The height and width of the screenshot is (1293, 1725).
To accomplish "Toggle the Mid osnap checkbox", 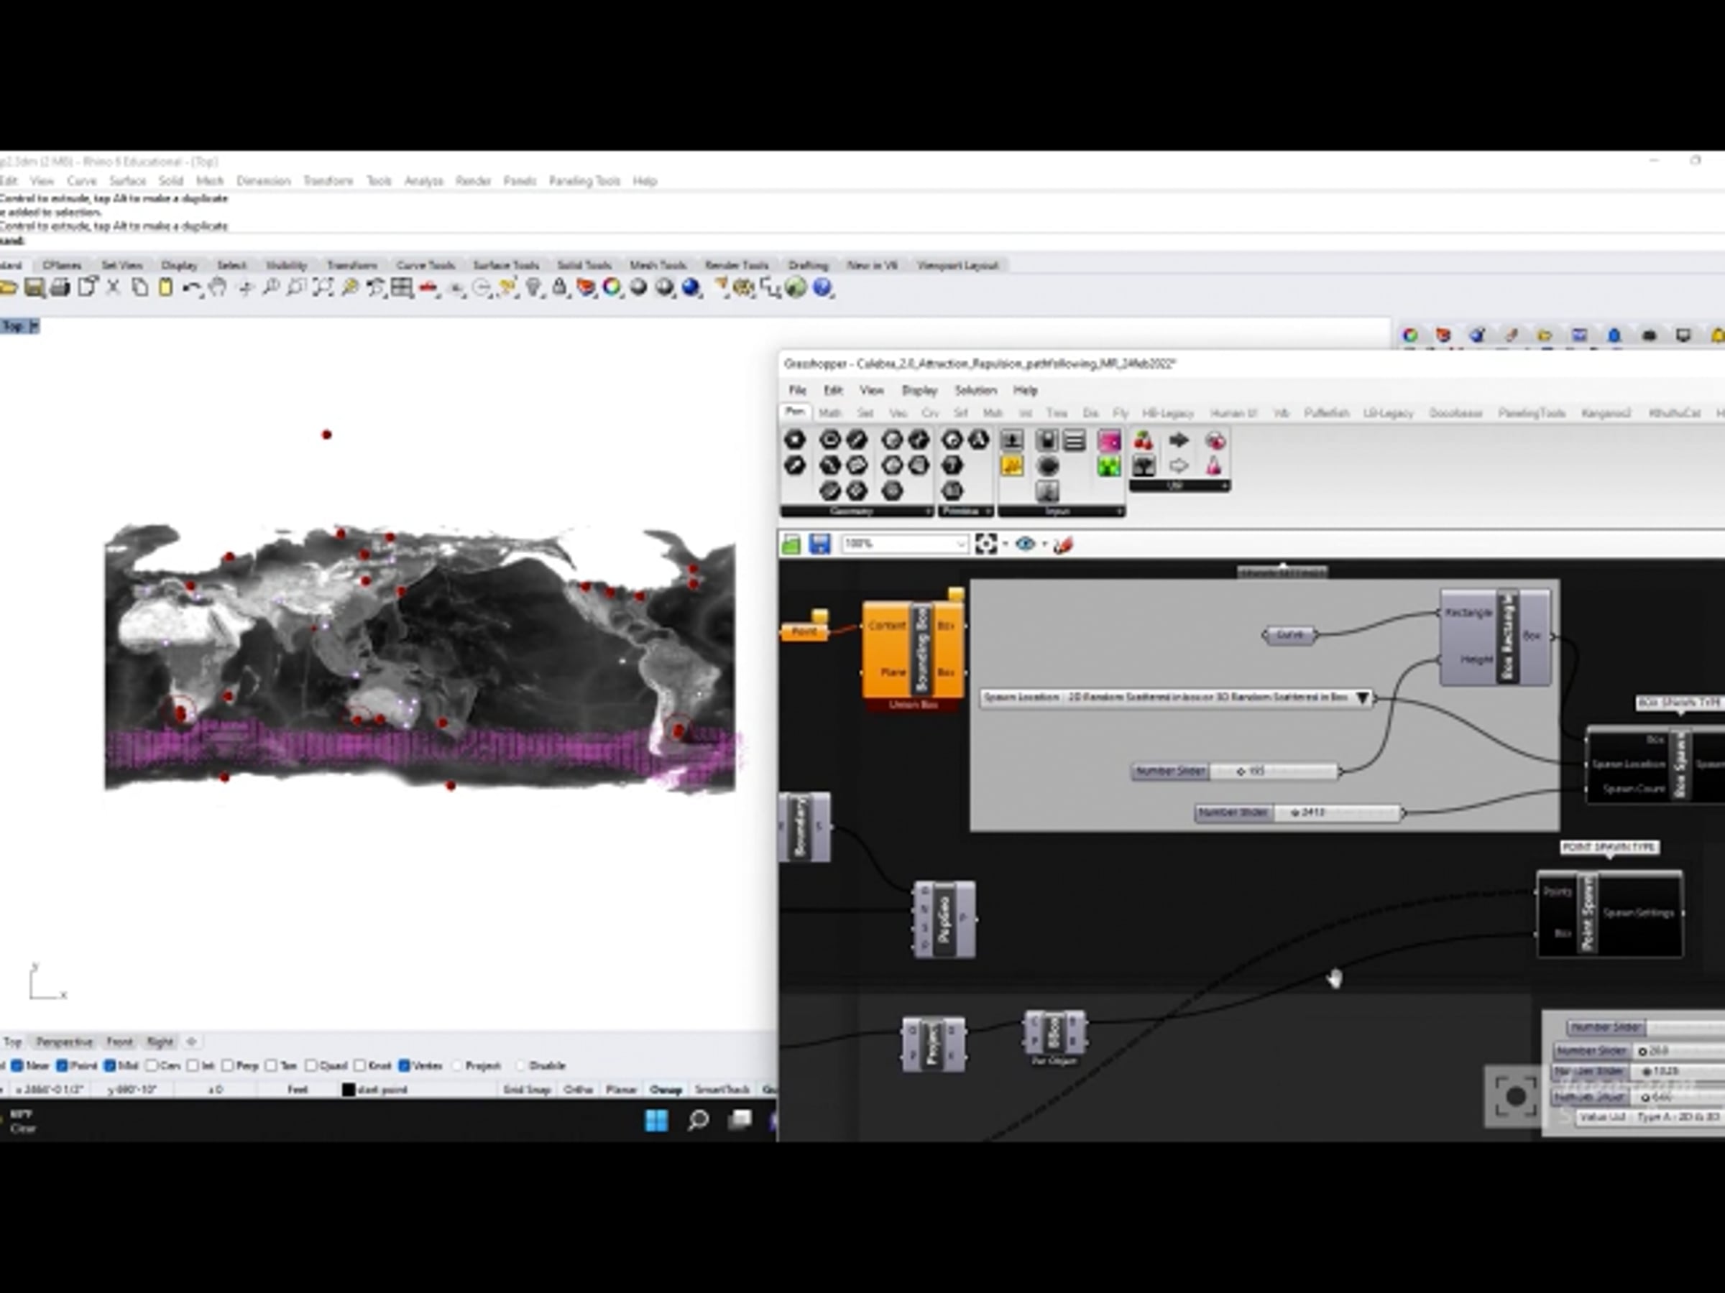I will pos(110,1065).
